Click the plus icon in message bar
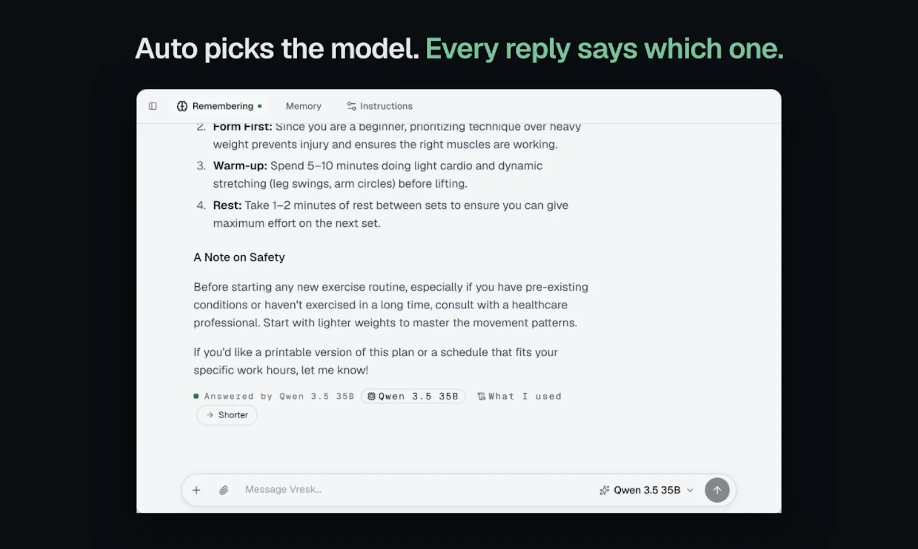918x549 pixels. pyautogui.click(x=196, y=490)
